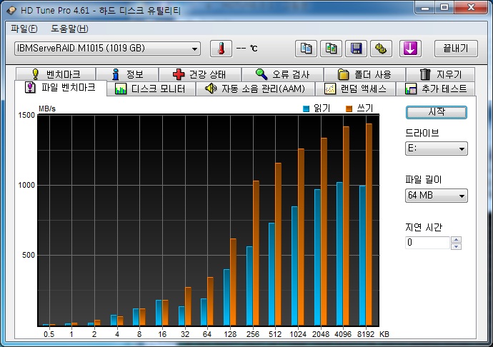Click the 'KB' axis unit label

(384, 334)
